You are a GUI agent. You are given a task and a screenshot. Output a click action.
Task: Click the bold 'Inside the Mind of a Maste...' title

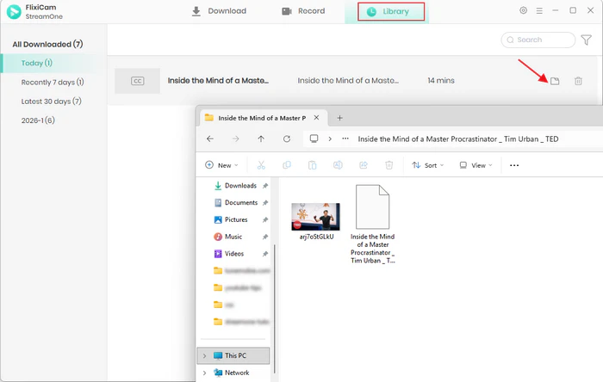(218, 81)
